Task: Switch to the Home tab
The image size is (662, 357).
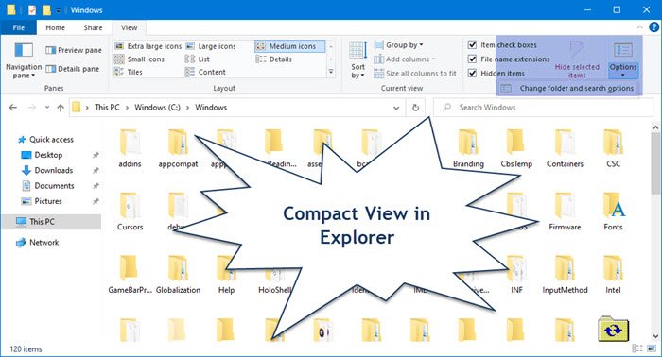Action: 55,27
